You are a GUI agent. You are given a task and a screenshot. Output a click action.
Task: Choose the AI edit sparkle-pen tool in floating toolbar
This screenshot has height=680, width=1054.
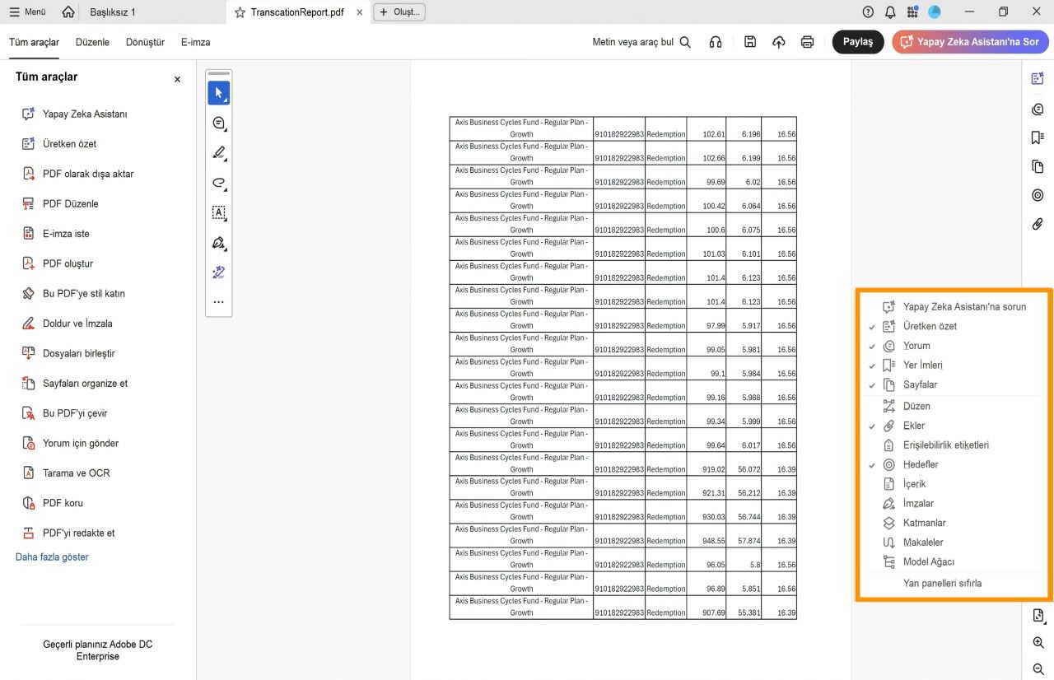(x=218, y=272)
